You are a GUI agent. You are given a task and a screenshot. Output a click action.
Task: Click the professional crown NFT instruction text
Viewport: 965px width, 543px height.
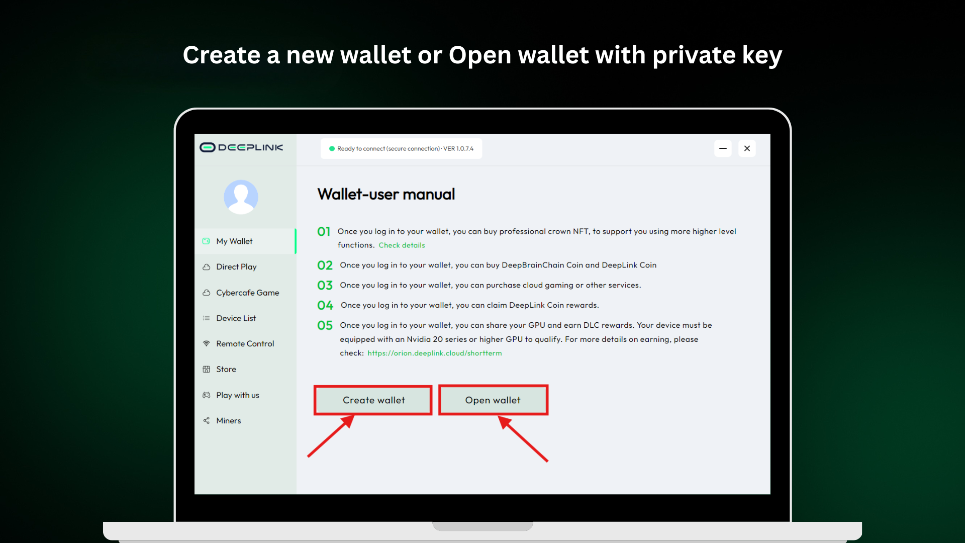coord(537,238)
